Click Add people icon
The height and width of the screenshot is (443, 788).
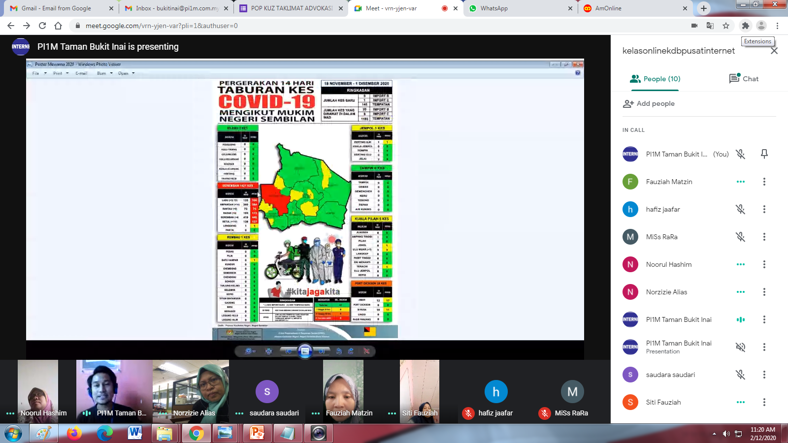628,104
